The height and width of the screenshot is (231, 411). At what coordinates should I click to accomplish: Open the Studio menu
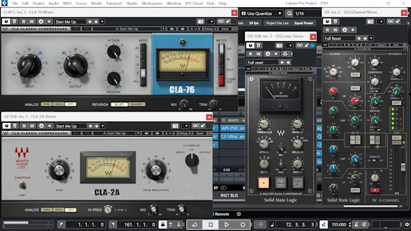pyautogui.click(x=132, y=4)
